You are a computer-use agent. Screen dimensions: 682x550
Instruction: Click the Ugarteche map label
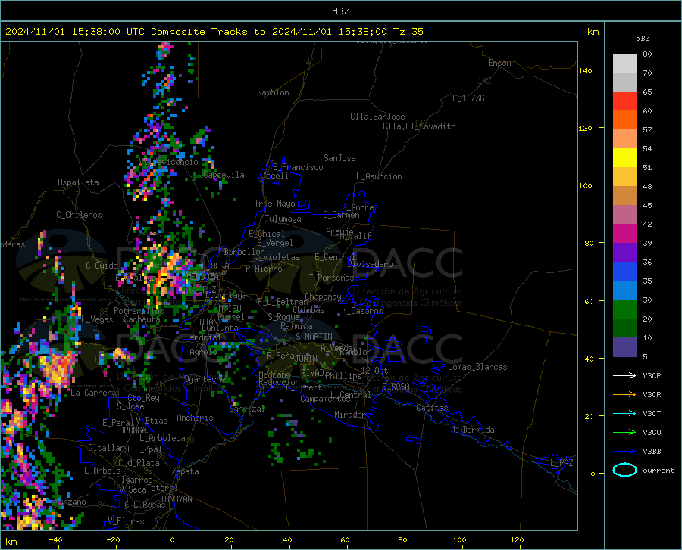pyautogui.click(x=205, y=379)
